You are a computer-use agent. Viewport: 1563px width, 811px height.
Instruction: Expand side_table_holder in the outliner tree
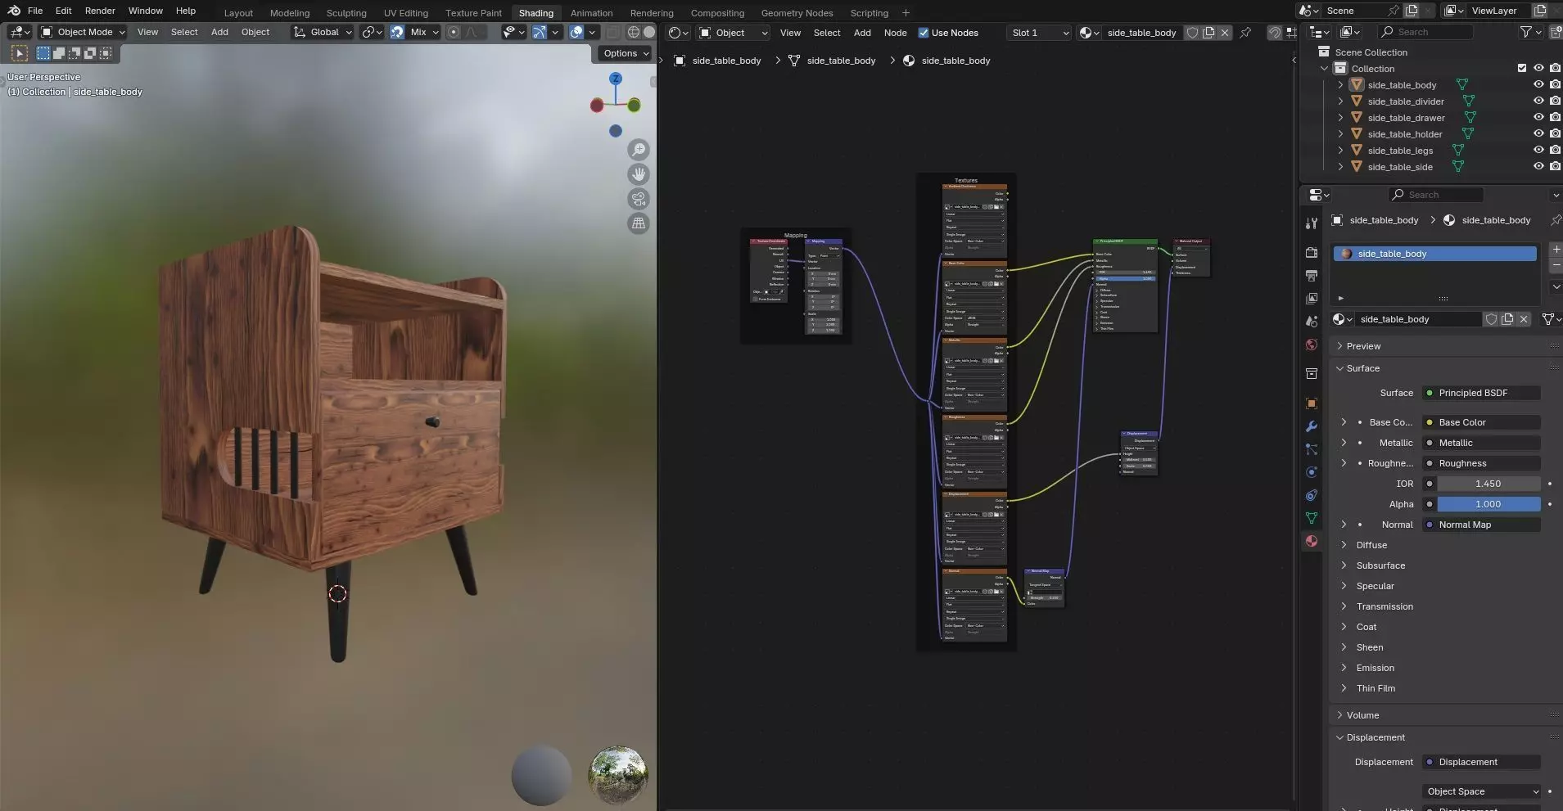(1340, 134)
